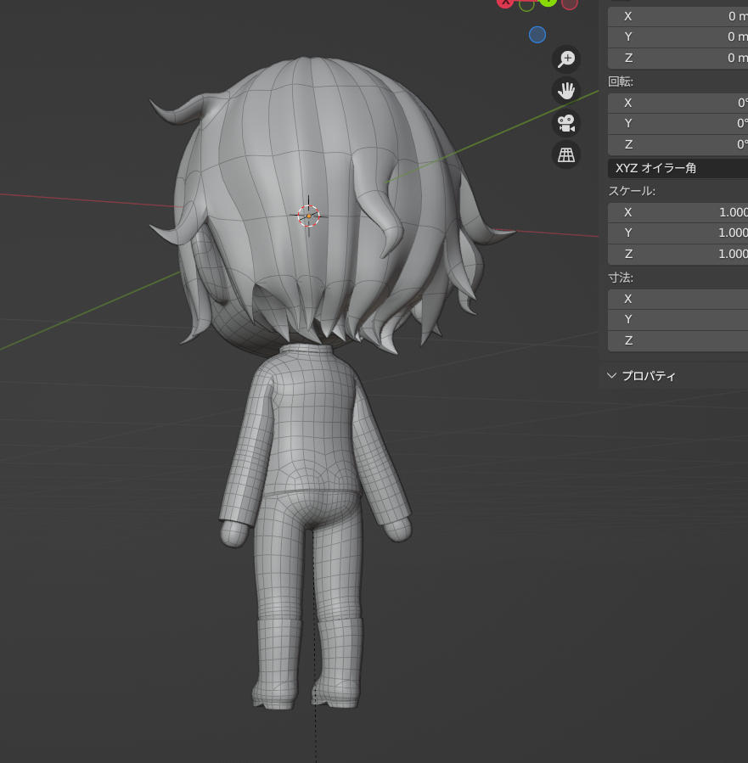Toggle camera view with the camera icon
This screenshot has width=748, height=763.
566,123
